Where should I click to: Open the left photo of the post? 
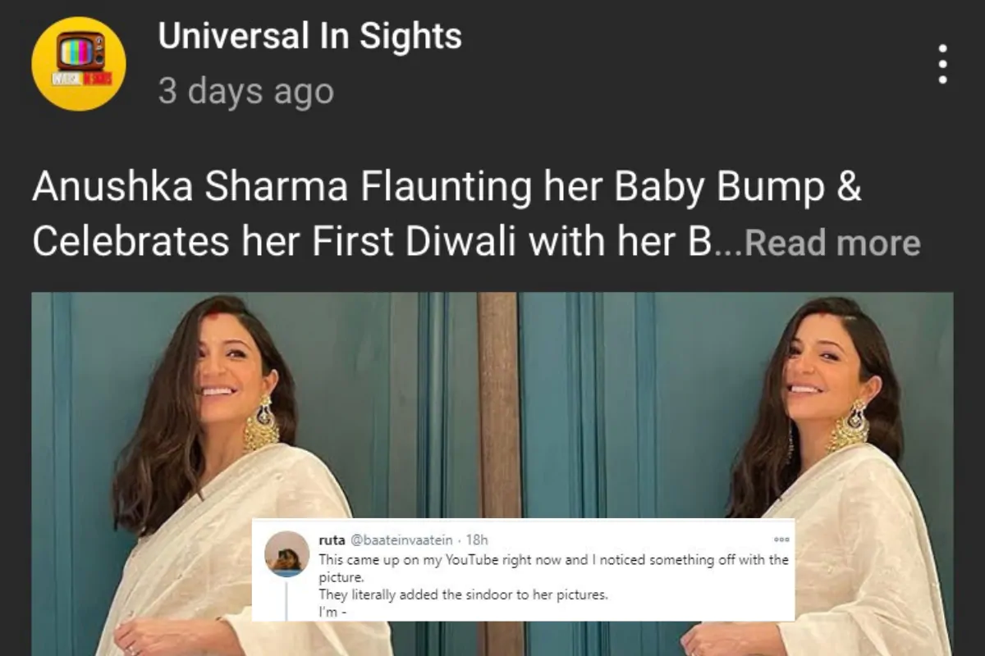coord(263,474)
